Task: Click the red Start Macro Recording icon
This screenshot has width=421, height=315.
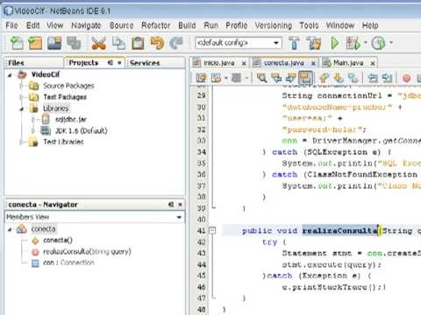Action: 406,78
